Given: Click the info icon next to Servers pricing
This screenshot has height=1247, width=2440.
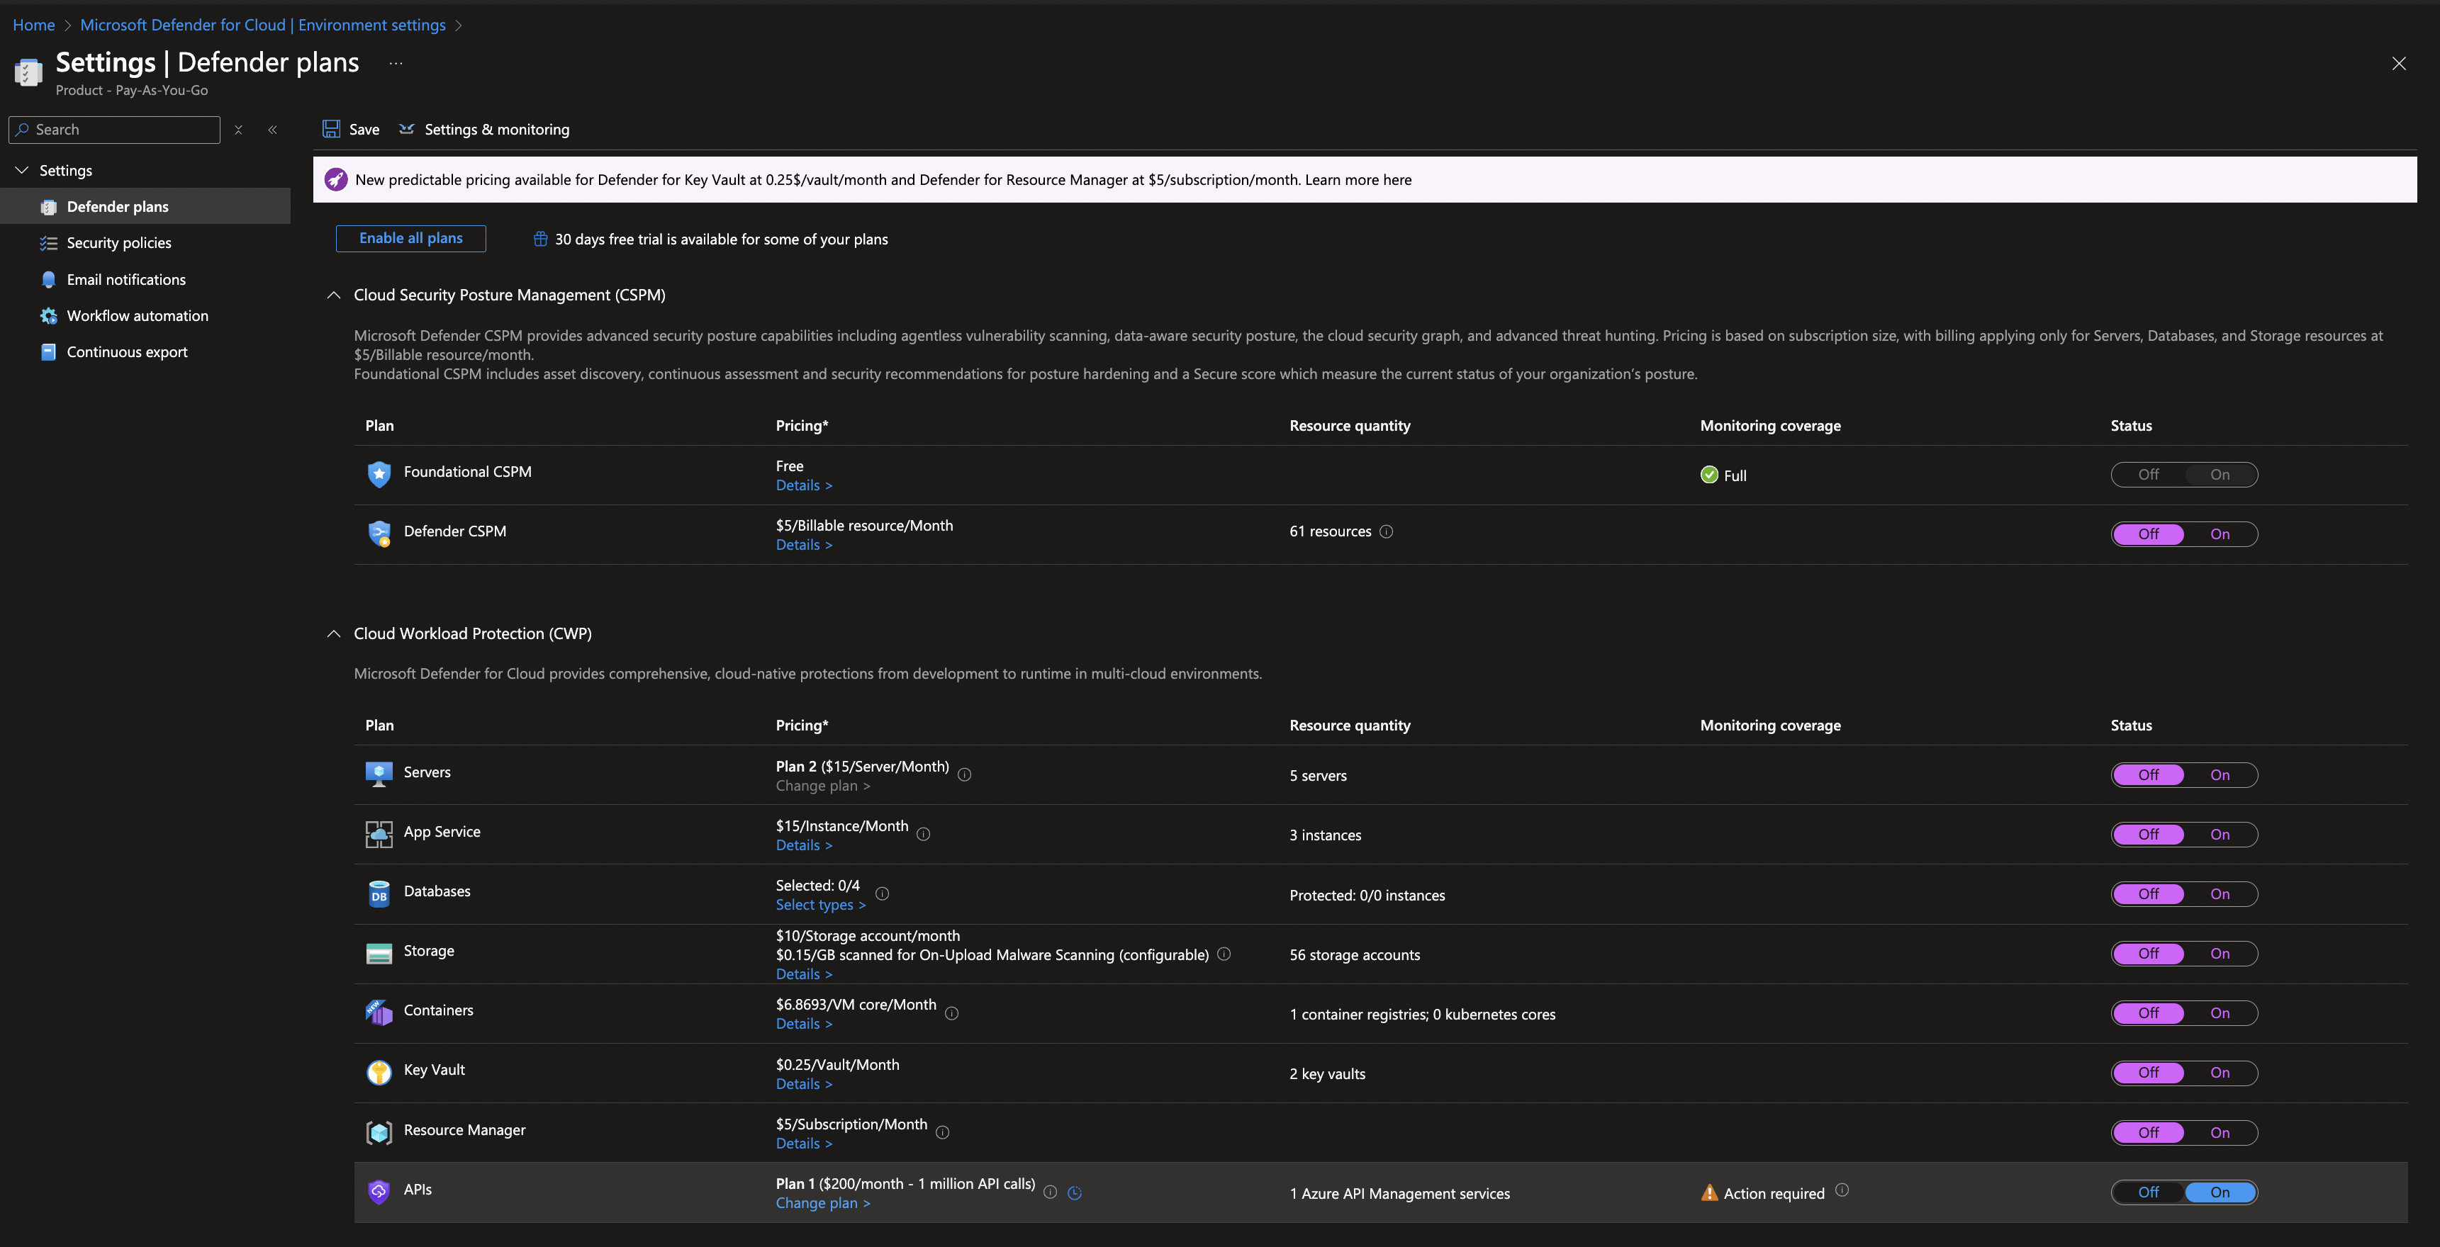Looking at the screenshot, I should tap(964, 774).
